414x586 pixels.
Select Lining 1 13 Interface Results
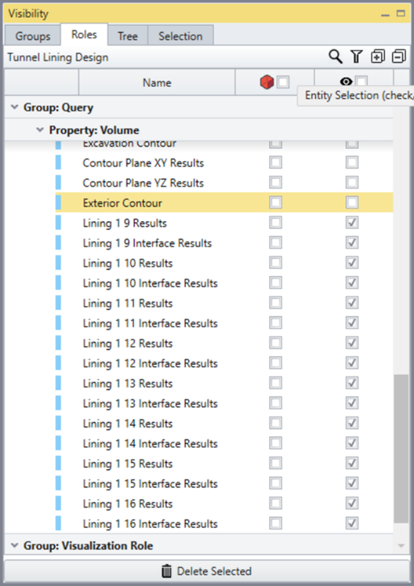[x=150, y=404]
